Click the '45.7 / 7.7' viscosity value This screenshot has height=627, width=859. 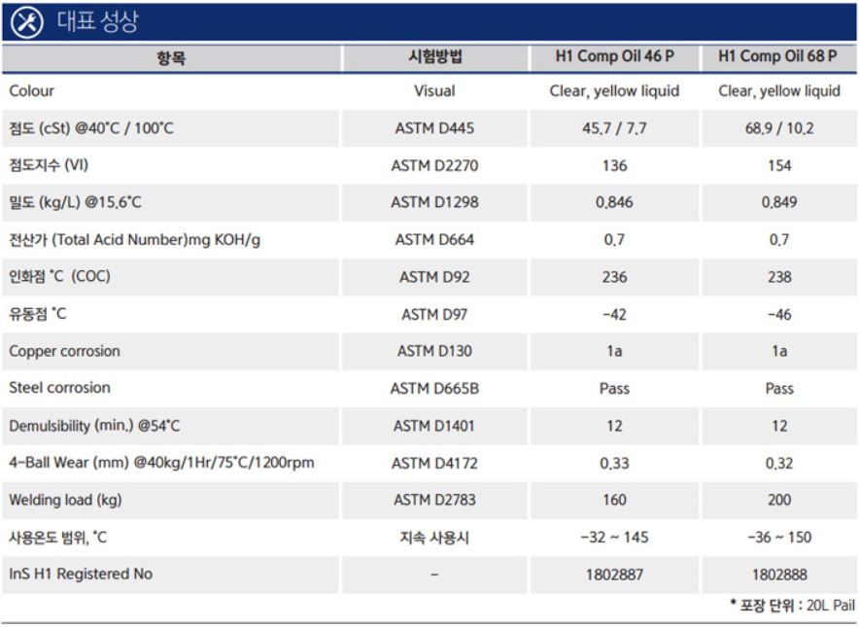click(614, 128)
